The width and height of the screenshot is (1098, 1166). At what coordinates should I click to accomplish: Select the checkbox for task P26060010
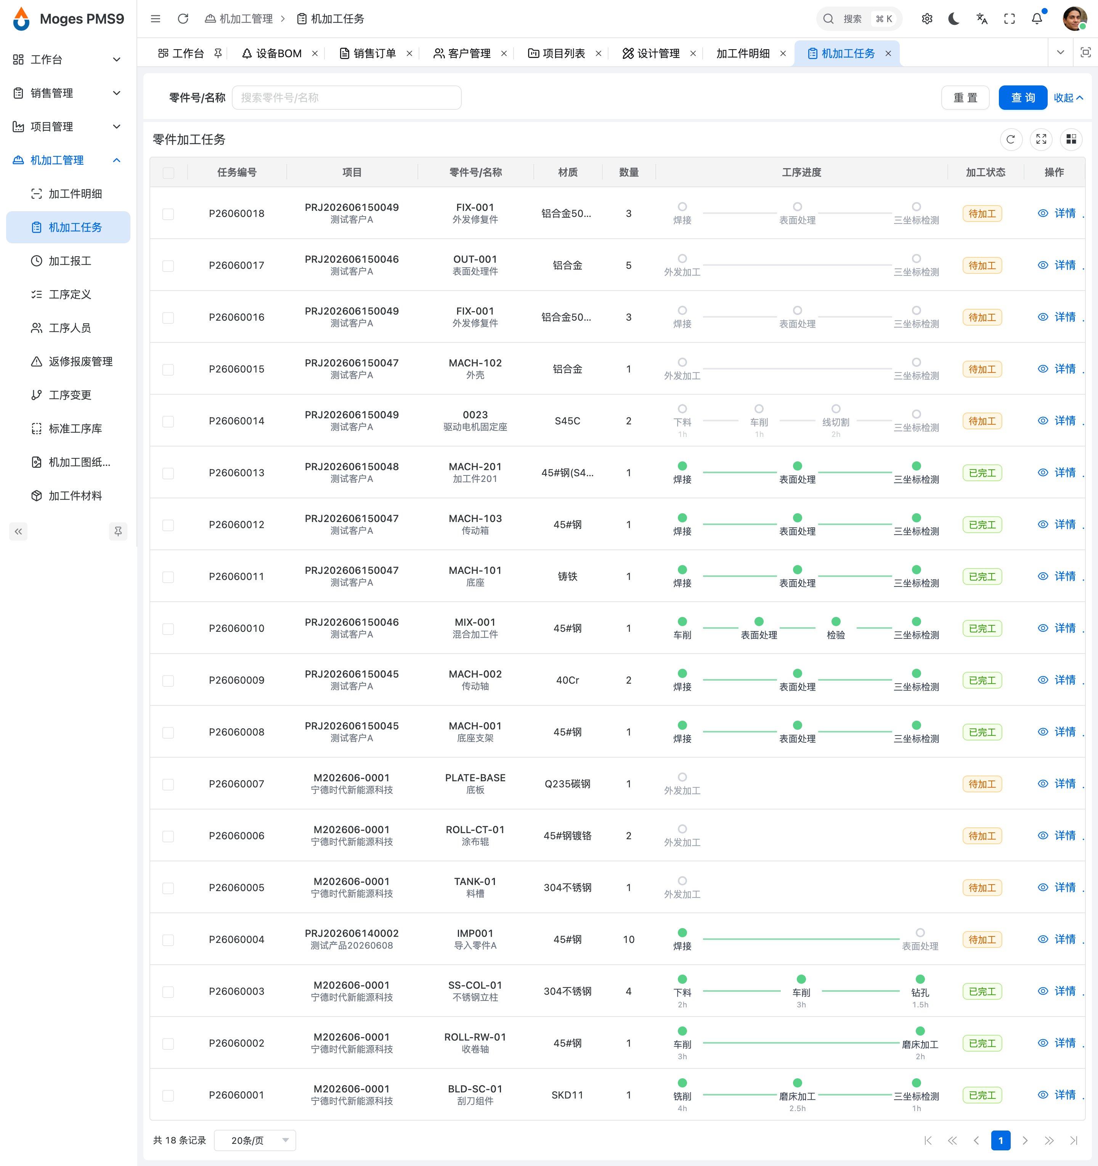169,629
